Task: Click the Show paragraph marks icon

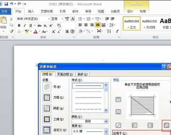Action: [117, 31]
